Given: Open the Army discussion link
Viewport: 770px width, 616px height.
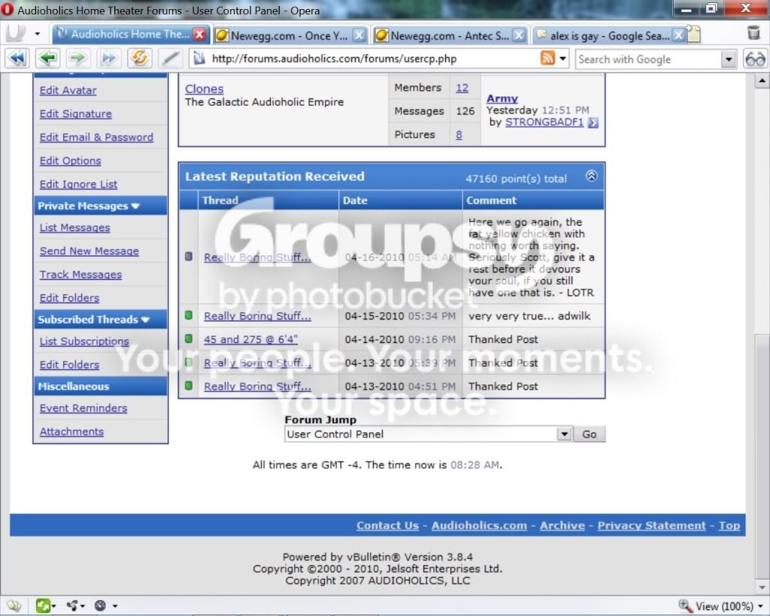Looking at the screenshot, I should point(502,99).
